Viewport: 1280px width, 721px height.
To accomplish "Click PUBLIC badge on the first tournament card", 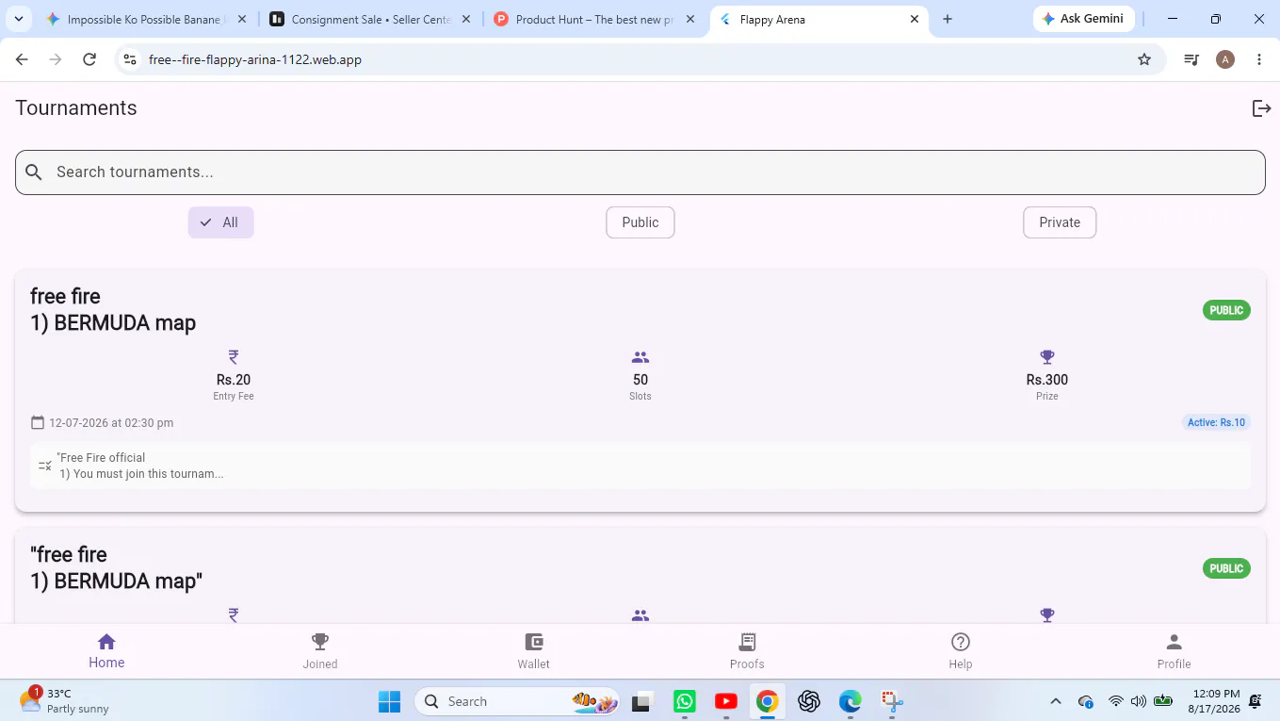I will pos(1226,310).
